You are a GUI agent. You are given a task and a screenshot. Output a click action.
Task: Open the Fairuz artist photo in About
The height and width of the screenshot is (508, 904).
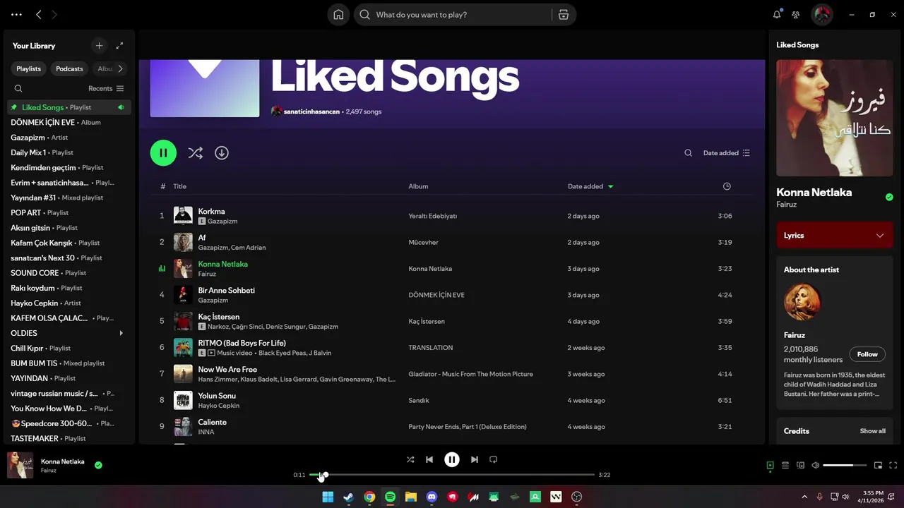[x=802, y=302]
